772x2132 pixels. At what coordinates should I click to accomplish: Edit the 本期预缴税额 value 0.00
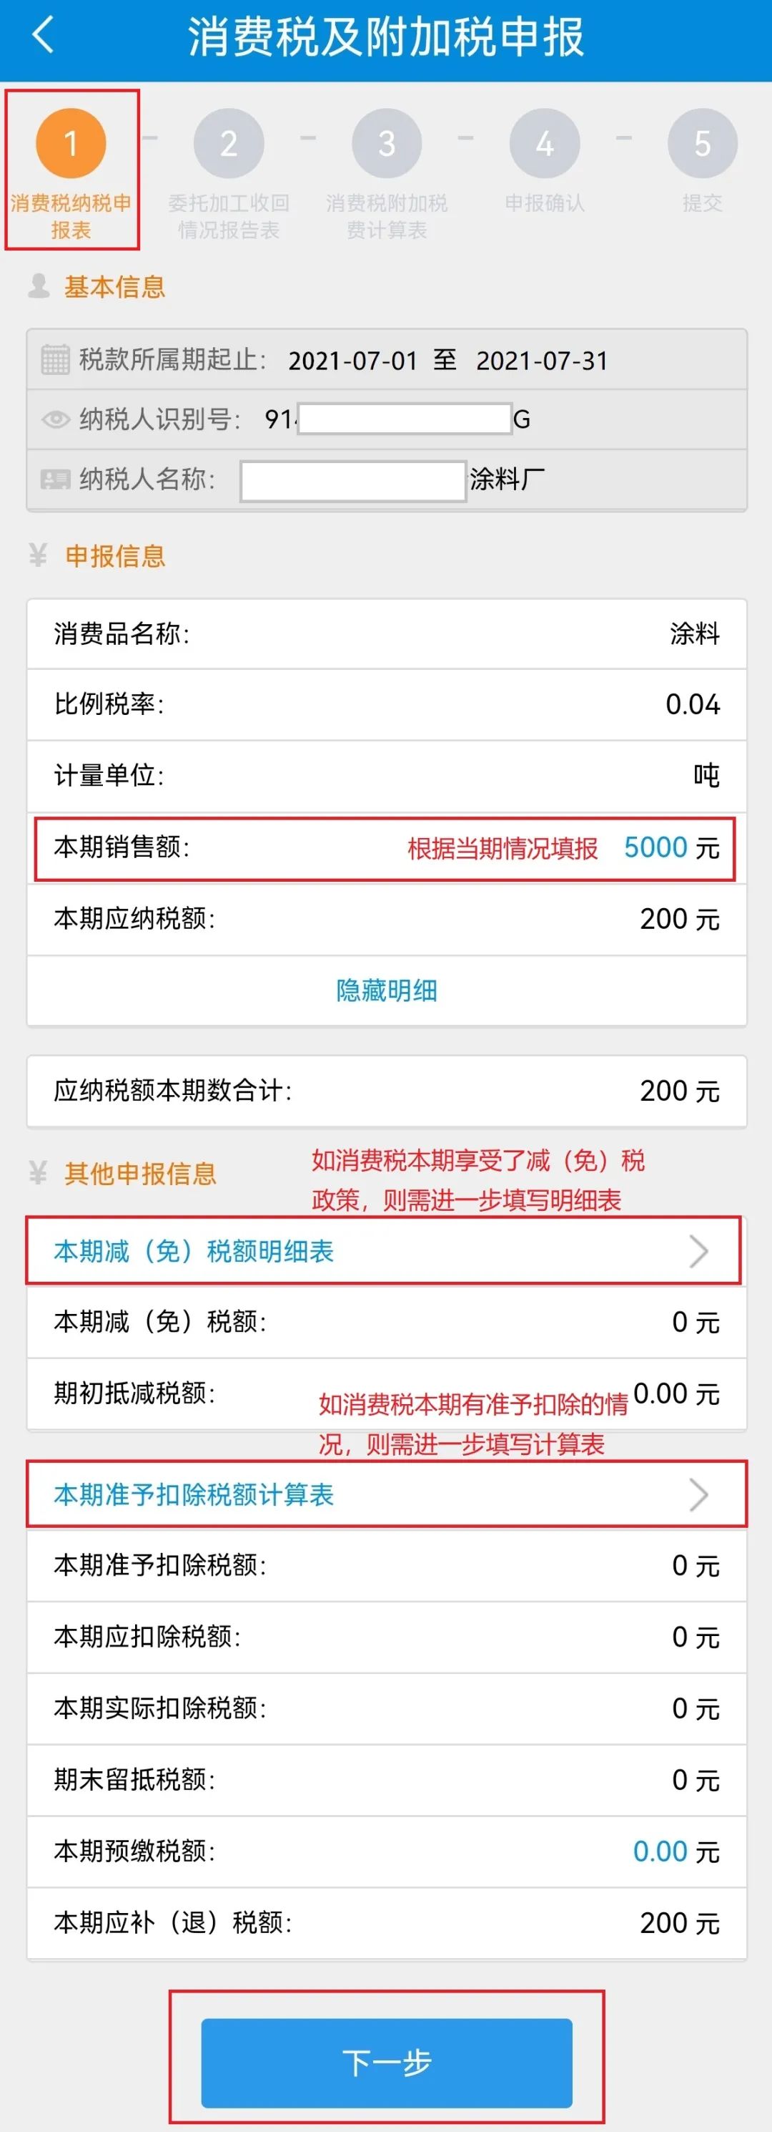660,1851
